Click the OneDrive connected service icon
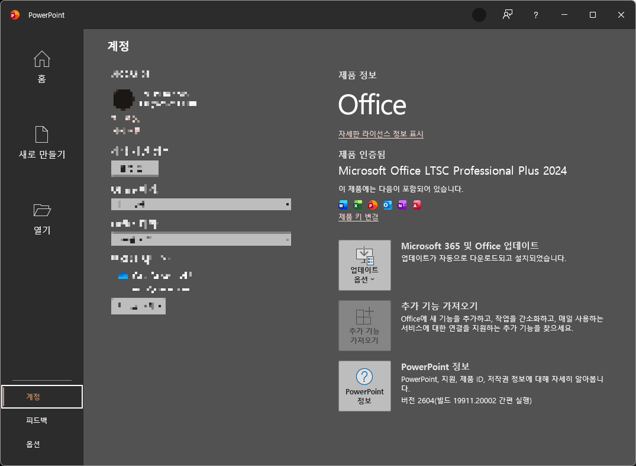The width and height of the screenshot is (636, 466). coord(123,276)
